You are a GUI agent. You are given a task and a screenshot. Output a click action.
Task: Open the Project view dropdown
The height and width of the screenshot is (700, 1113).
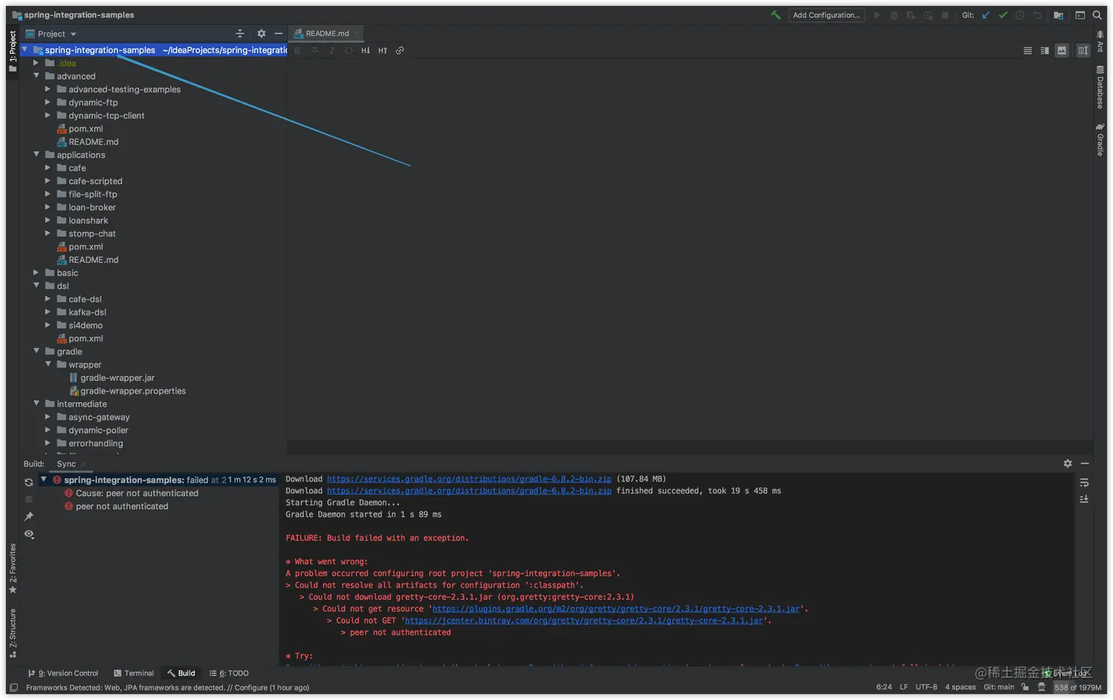pos(51,34)
